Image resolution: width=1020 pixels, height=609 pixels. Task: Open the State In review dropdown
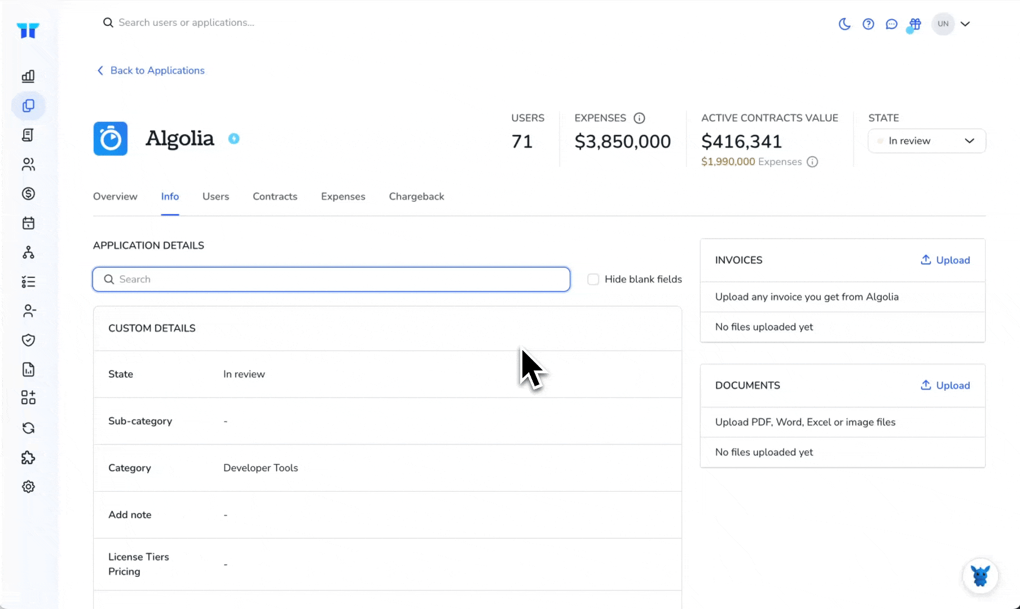click(x=926, y=141)
